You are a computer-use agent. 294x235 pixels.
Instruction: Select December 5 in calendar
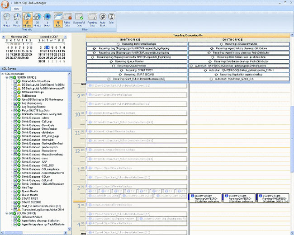(x=52, y=47)
